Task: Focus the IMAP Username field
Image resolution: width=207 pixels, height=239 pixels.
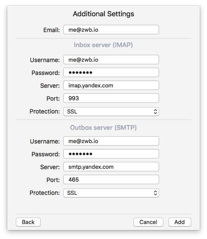Action: pos(111,60)
